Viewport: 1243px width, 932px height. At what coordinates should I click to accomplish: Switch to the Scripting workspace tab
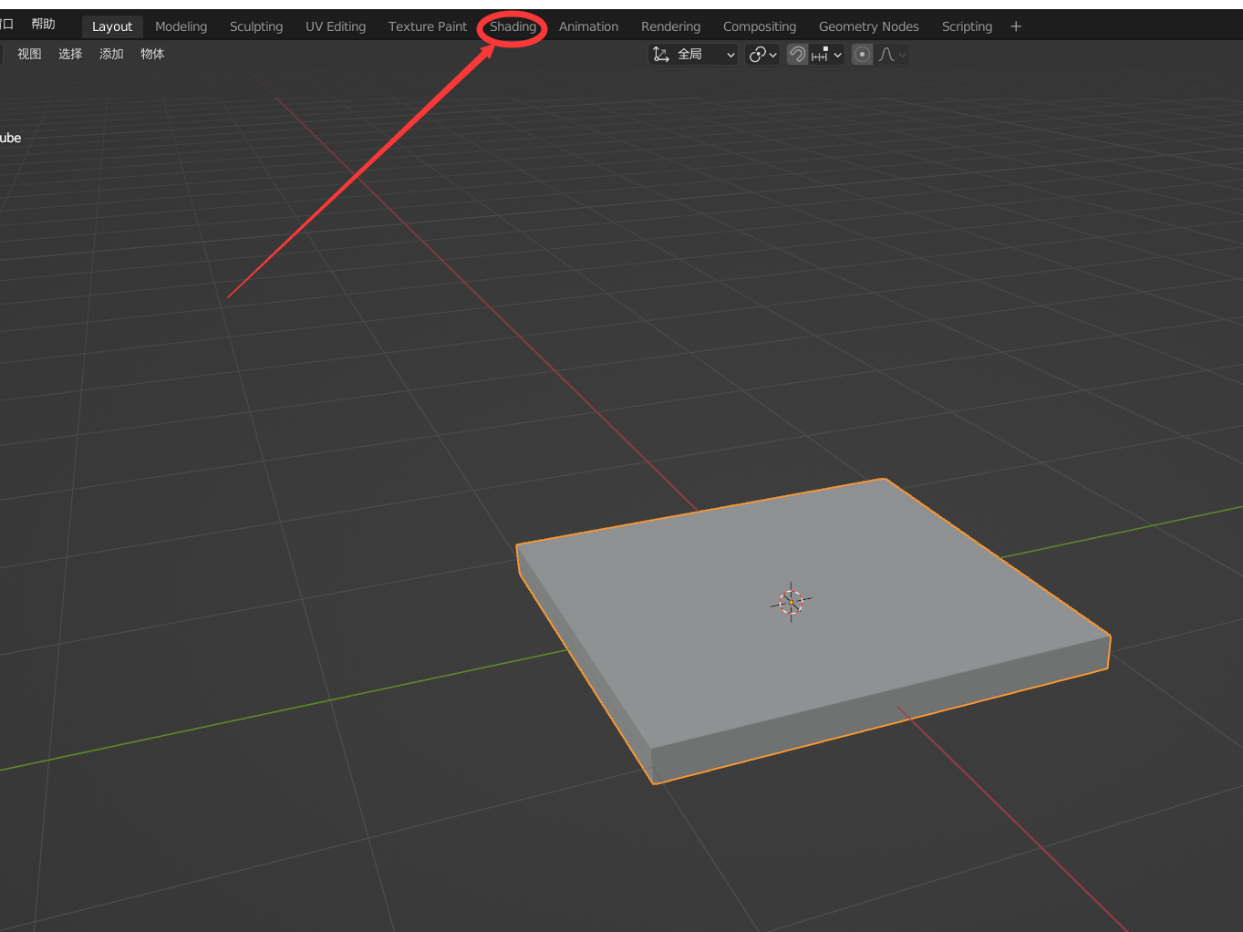(x=967, y=26)
